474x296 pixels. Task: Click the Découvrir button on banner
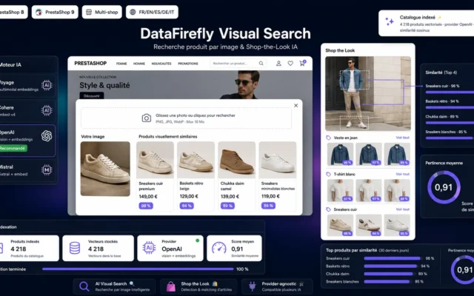point(92,96)
